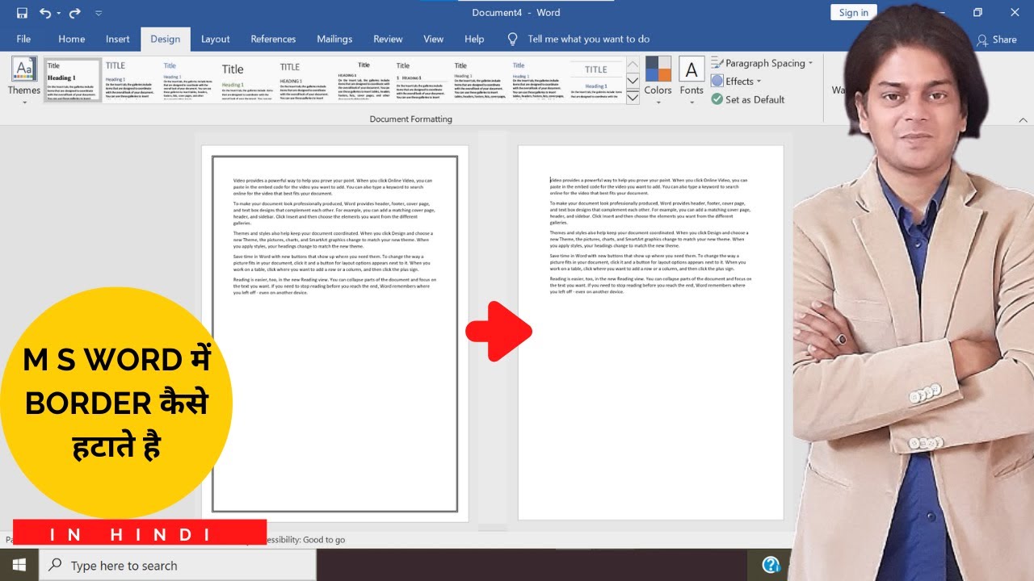Open the Themes gallery

[24, 81]
